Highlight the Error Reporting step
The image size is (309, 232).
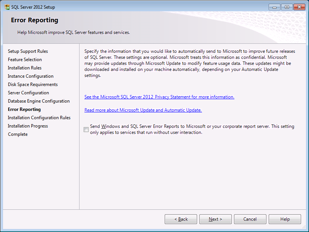pyautogui.click(x=24, y=109)
